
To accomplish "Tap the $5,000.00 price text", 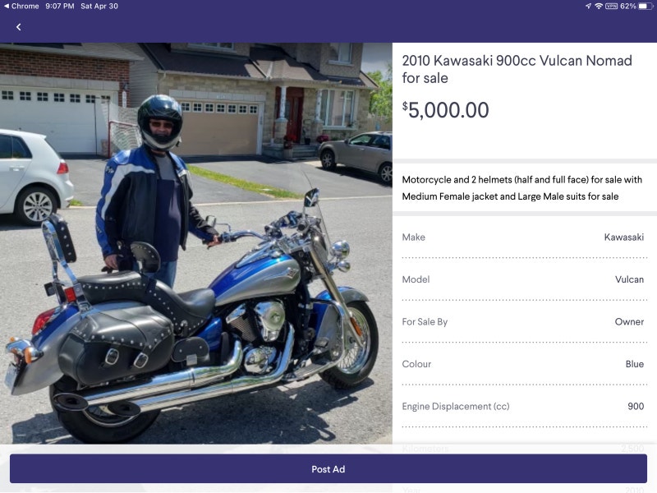I will click(x=446, y=109).
